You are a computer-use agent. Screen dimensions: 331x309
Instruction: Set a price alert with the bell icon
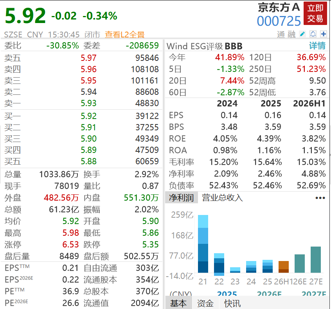[313, 34]
